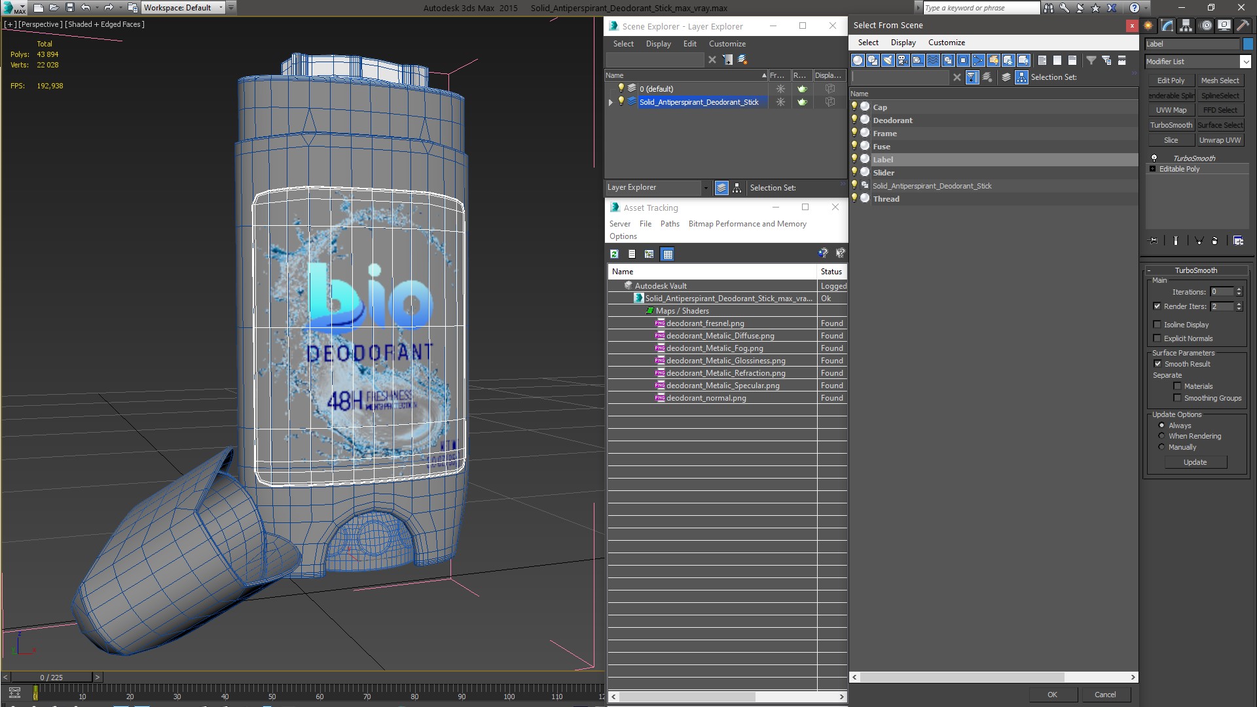The height and width of the screenshot is (707, 1257).
Task: Open the Modifier List dropdown
Action: click(1245, 62)
